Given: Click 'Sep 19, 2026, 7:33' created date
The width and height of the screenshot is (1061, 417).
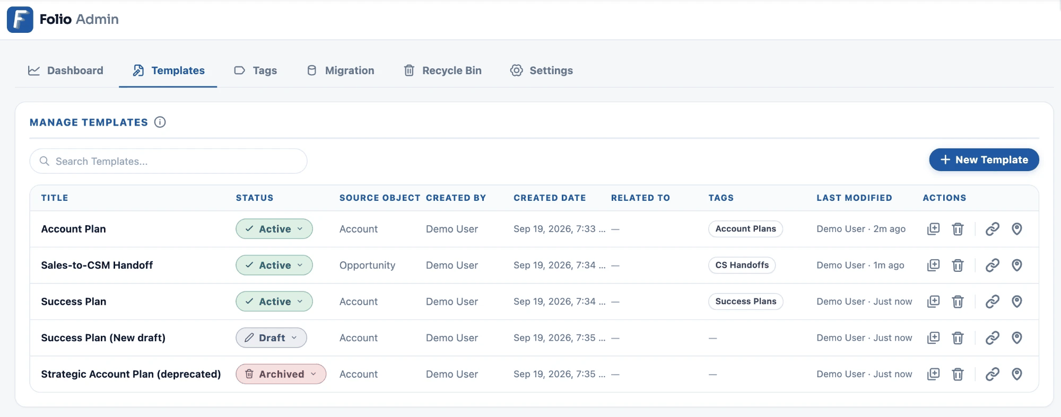Looking at the screenshot, I should pos(559,229).
